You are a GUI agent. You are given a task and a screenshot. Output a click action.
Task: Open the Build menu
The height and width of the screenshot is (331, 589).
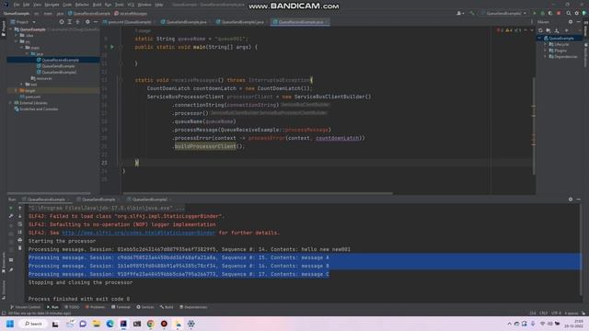[x=97, y=5]
